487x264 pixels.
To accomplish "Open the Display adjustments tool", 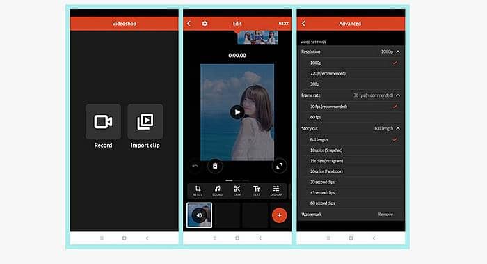I will [276, 191].
